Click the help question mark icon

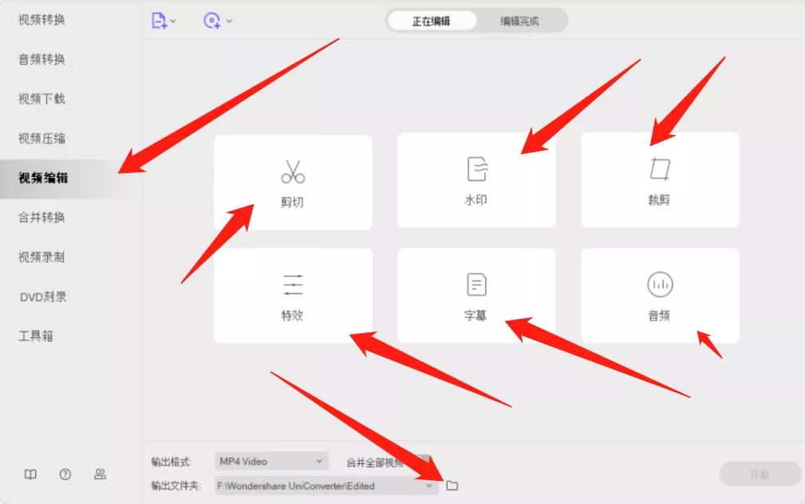coord(65,474)
